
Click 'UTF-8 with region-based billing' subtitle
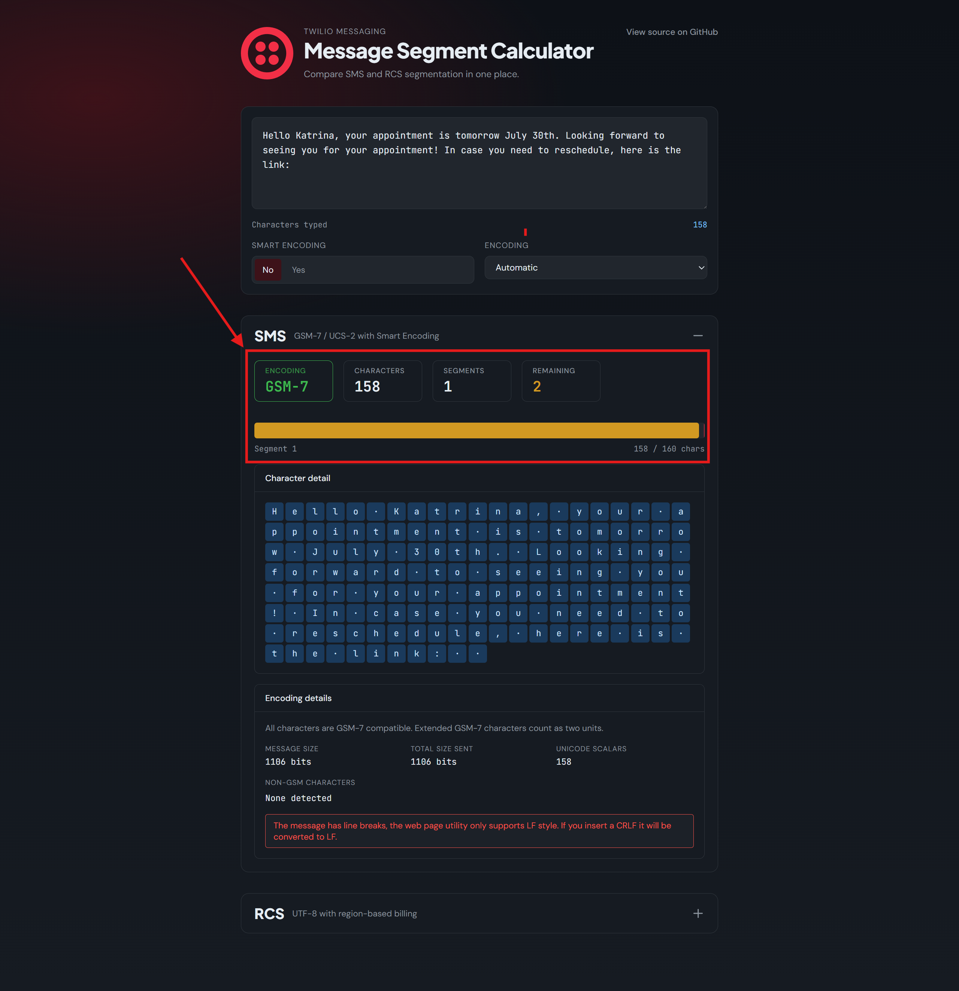[354, 914]
